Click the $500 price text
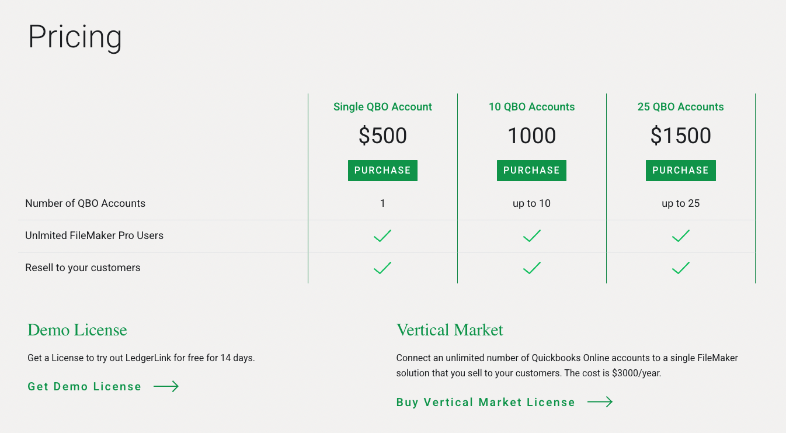Image resolution: width=786 pixels, height=433 pixels. 382,136
